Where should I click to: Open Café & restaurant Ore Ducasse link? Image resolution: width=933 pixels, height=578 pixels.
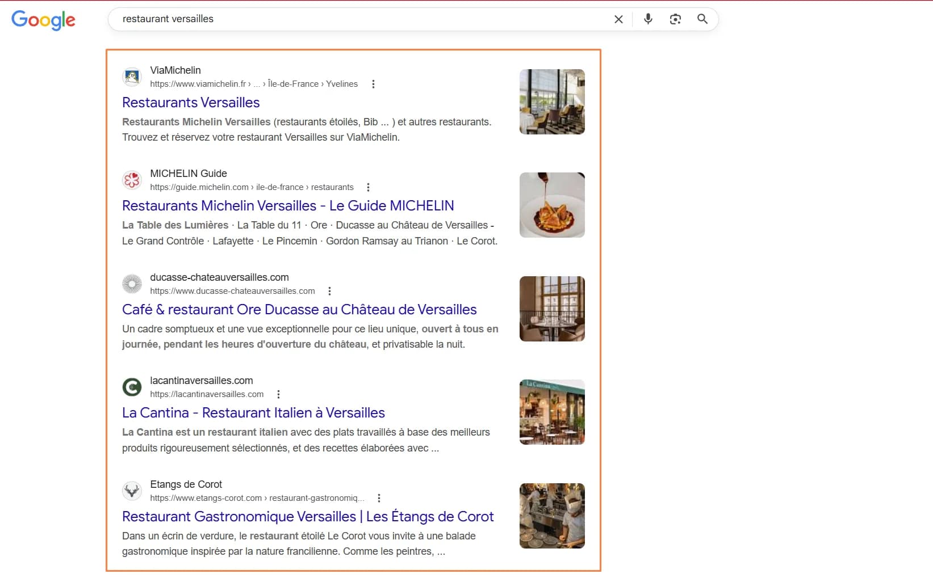299,310
